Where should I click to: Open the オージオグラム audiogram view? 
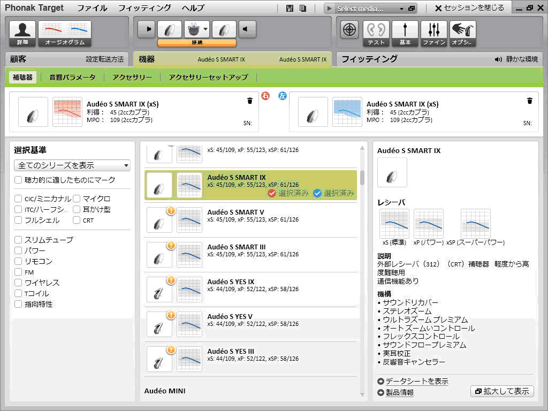65,33
